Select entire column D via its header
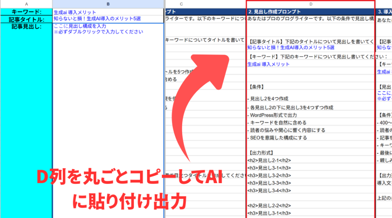Image resolution: width=392 pixels, height=218 pixels. coord(310,4)
